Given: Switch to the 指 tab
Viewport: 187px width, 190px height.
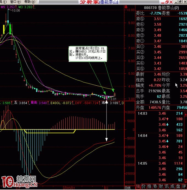Looking at the screenshot, I should (x=149, y=186).
